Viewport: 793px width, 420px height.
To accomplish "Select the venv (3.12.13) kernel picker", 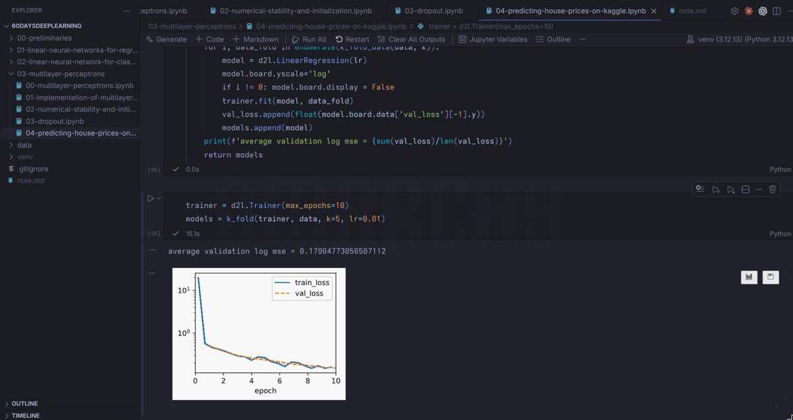I will click(x=740, y=39).
